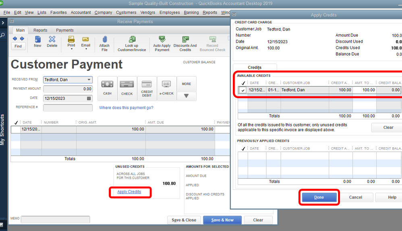
Task: Switch to the Main tab
Action: click(21, 30)
